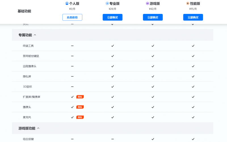Click 专业版 checkmark in 终端工具 row

[x=112, y=46]
